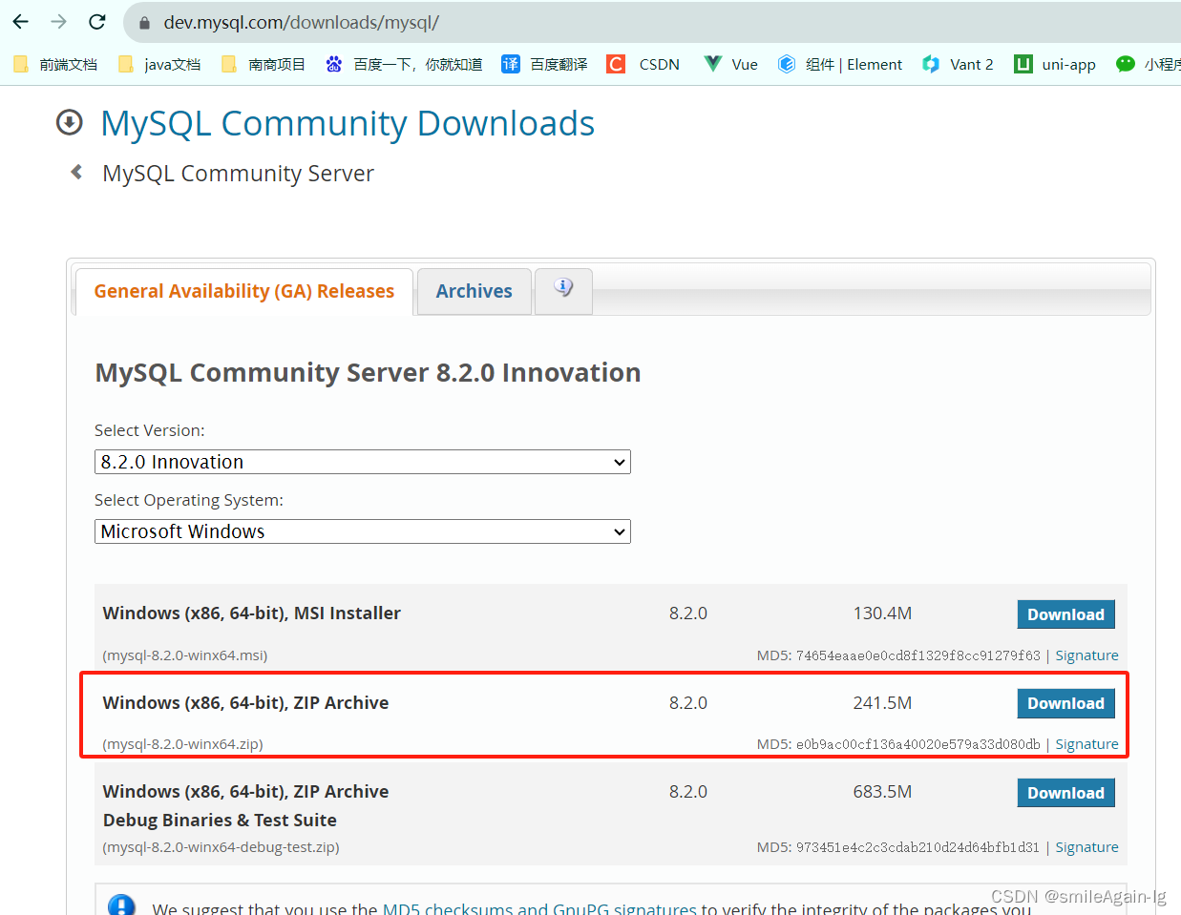Click the 130.4M file size value
Viewport: 1181px width, 915px height.
click(x=882, y=613)
